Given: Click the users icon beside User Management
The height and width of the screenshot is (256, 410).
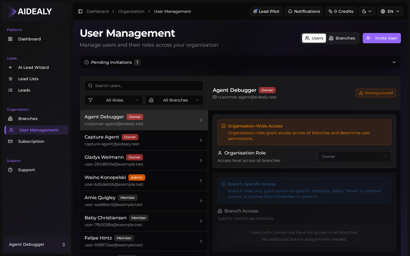Looking at the screenshot, I should (11, 130).
